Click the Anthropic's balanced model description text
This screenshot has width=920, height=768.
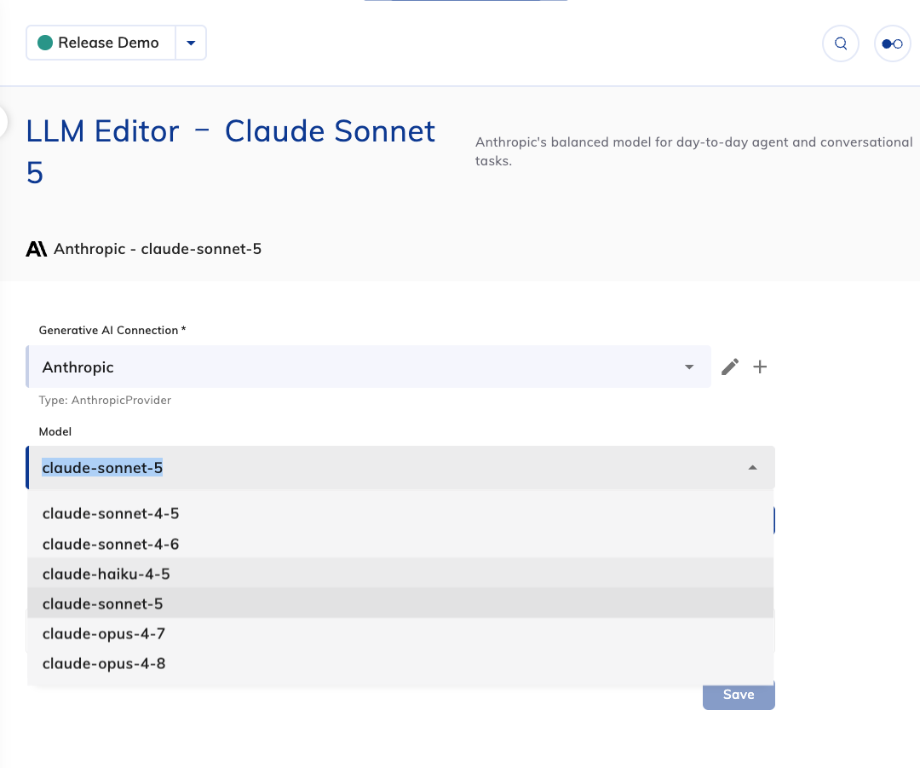693,151
